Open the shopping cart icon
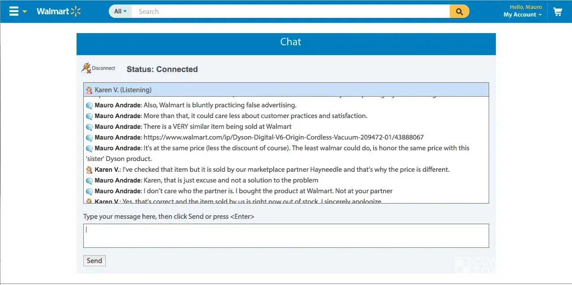 (558, 12)
